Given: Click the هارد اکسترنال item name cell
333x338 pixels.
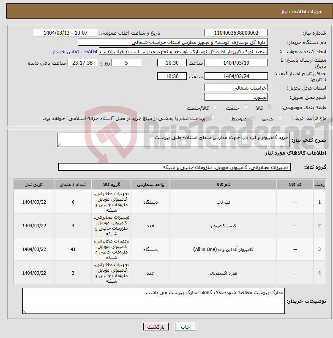Looking at the screenshot, I should tap(223, 273).
